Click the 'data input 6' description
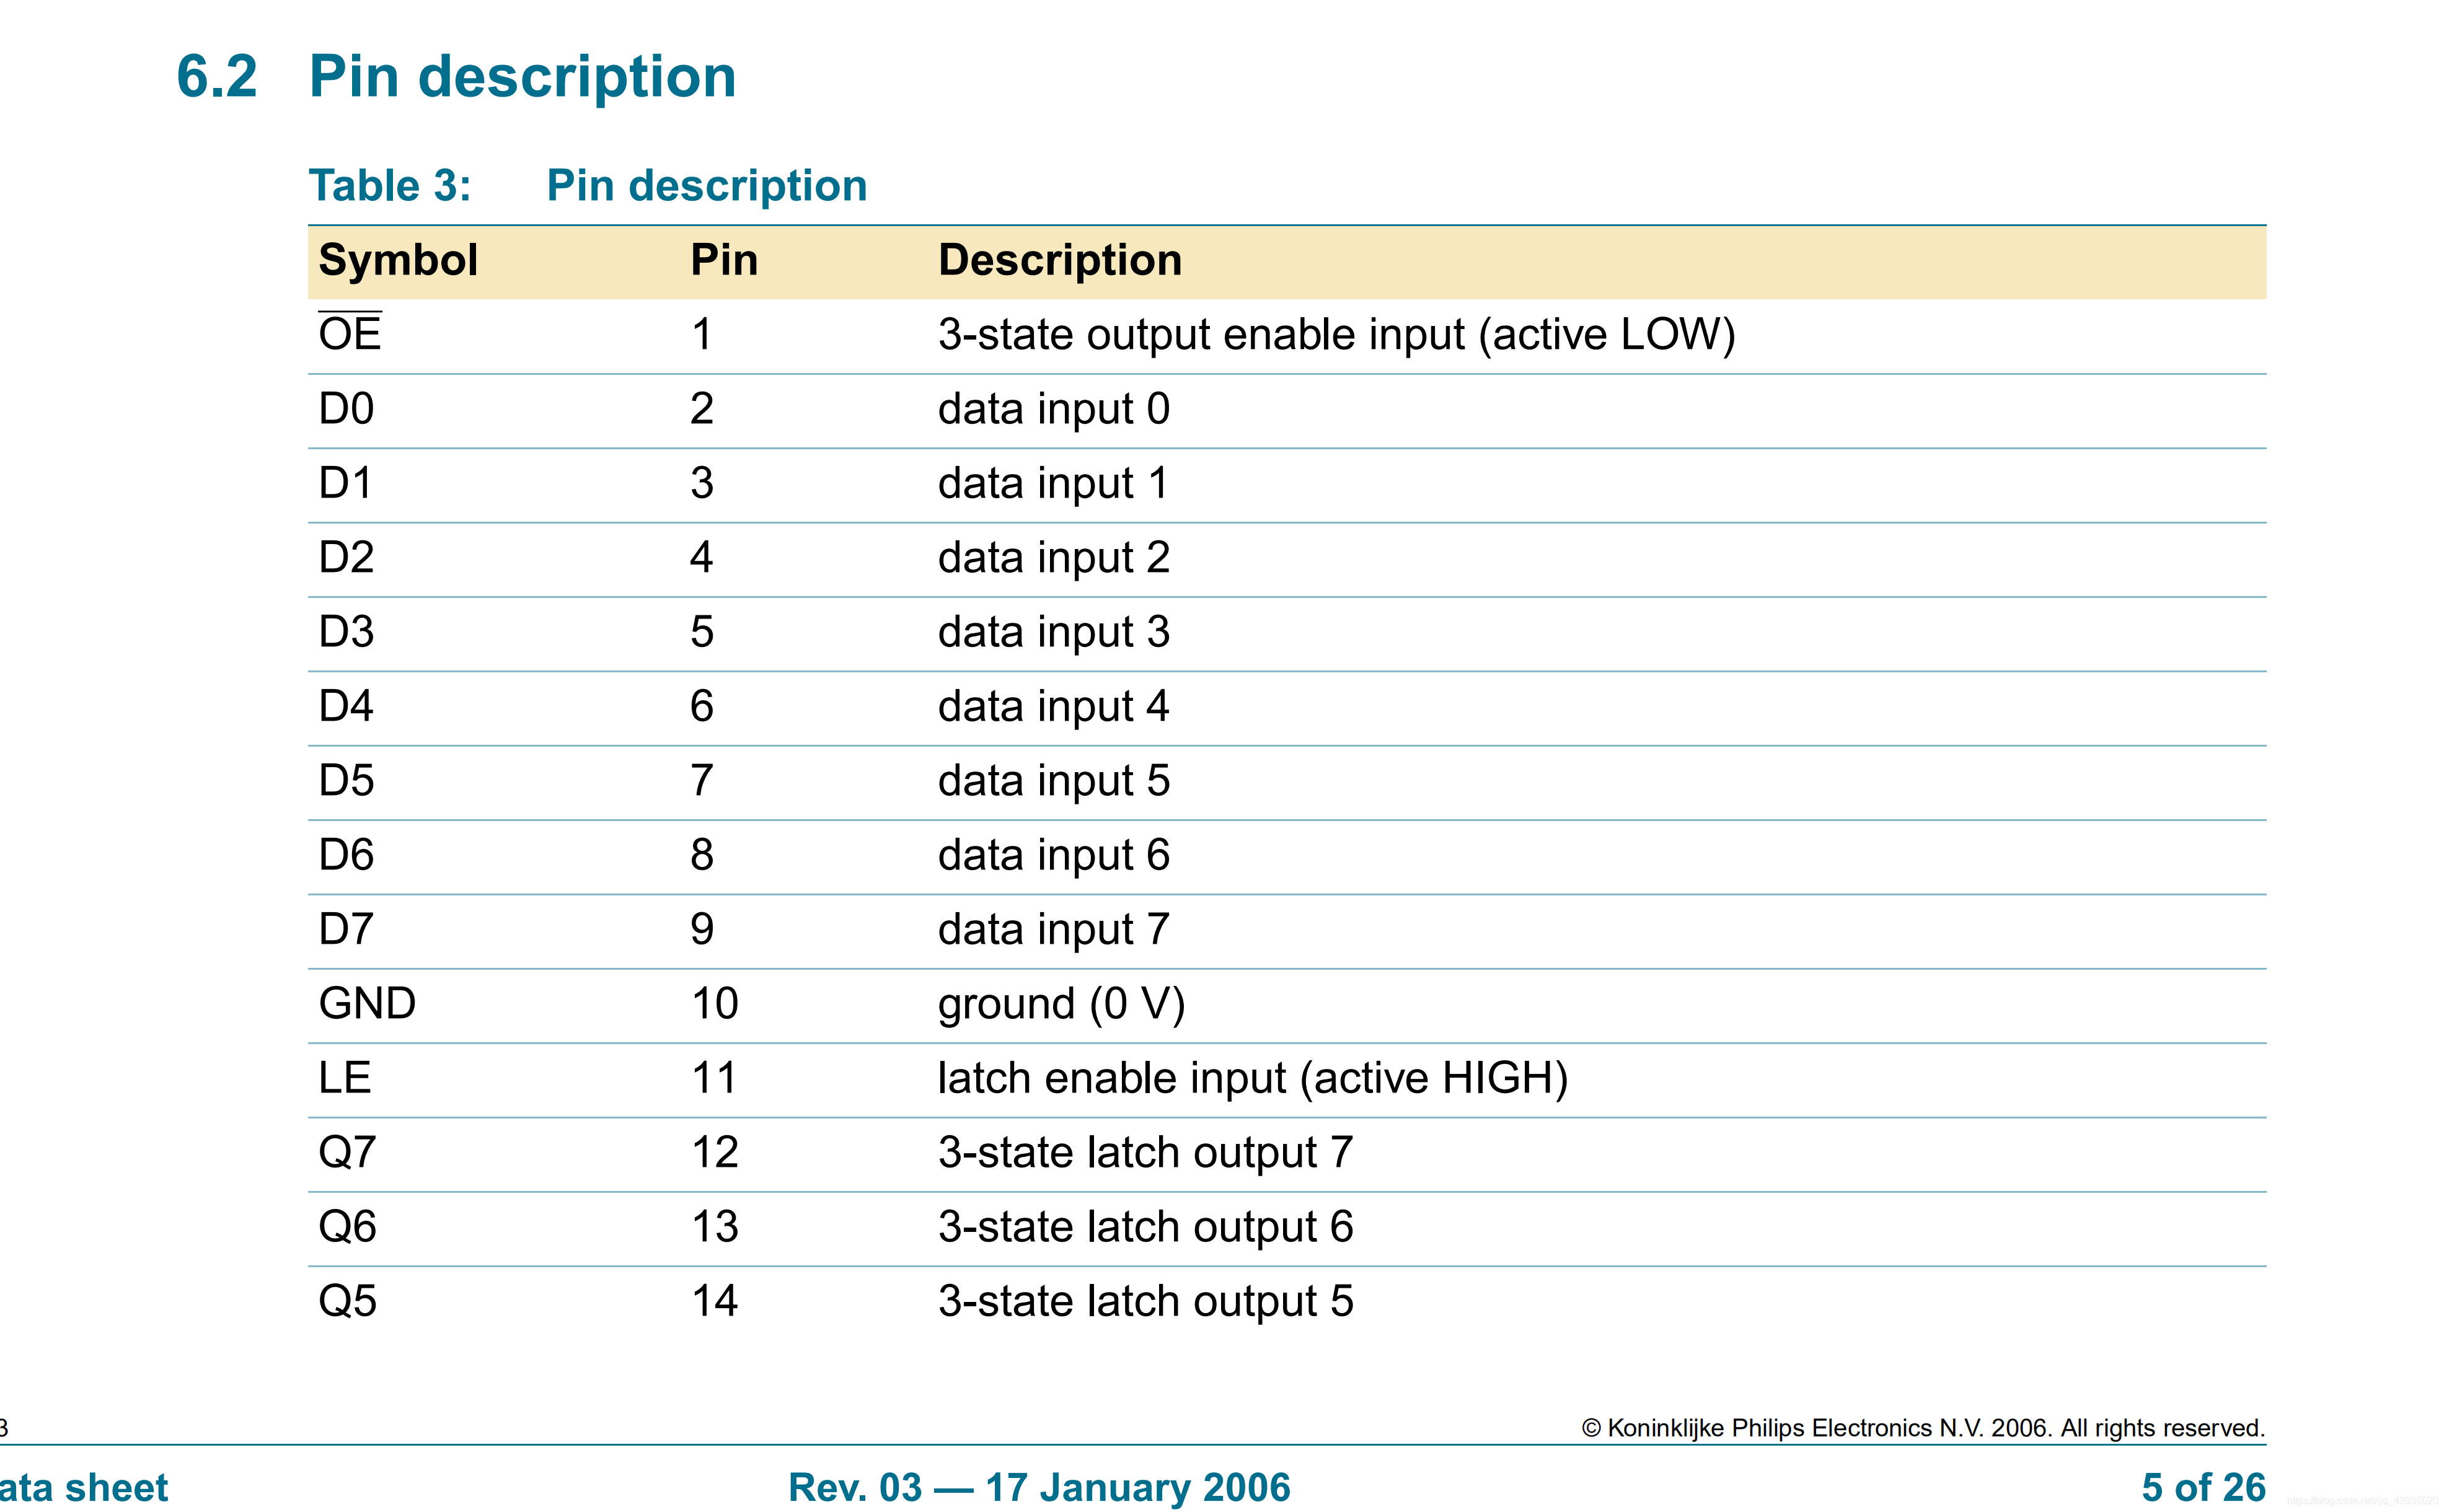This screenshot has width=2444, height=1512. pos(1054,855)
